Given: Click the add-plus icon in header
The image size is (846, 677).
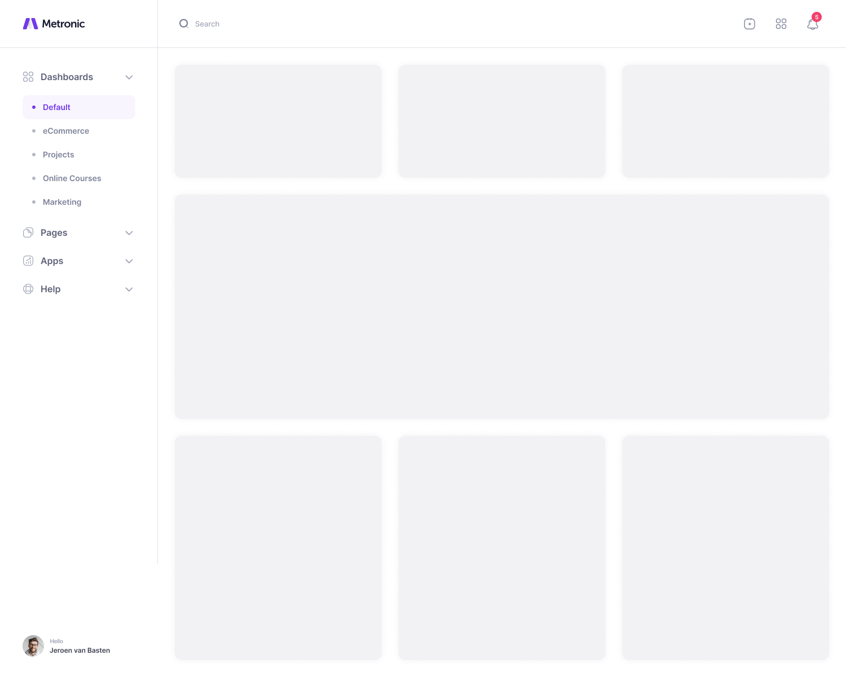Looking at the screenshot, I should [749, 24].
